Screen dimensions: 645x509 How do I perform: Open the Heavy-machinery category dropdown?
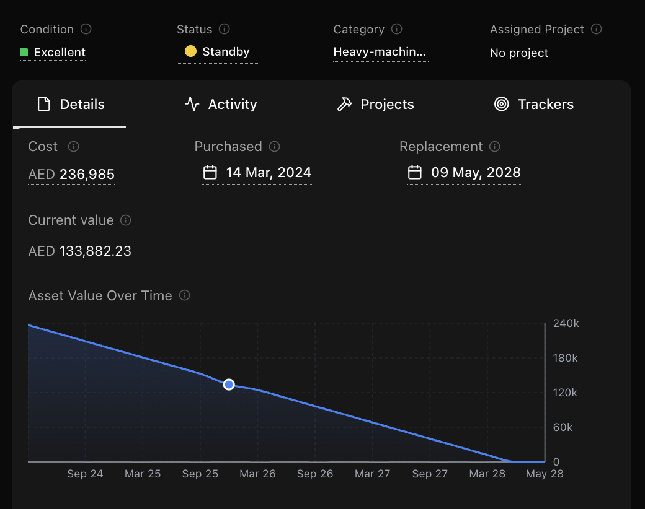(380, 52)
